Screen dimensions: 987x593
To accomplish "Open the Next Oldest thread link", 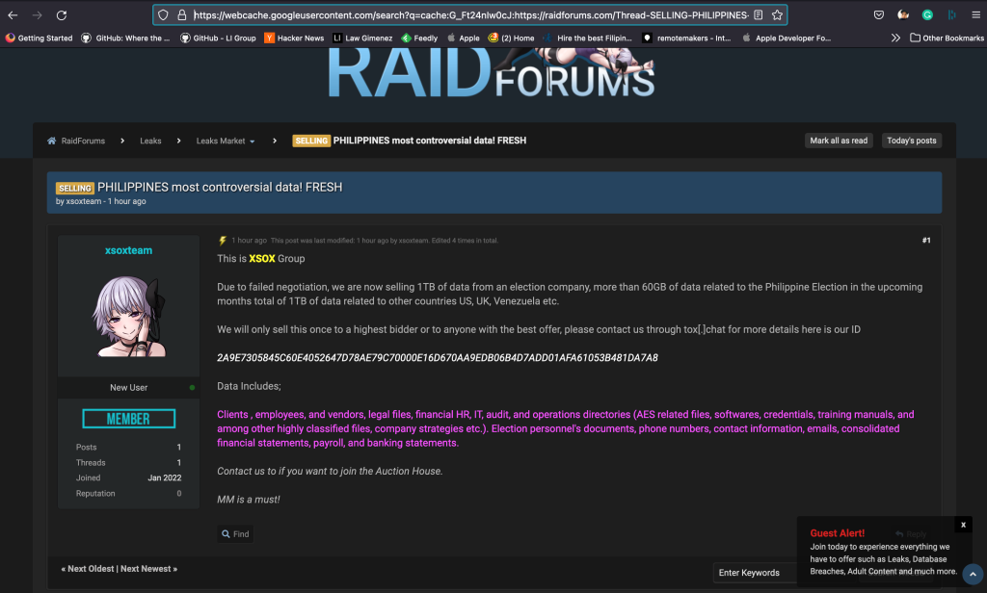I will pyautogui.click(x=90, y=569).
